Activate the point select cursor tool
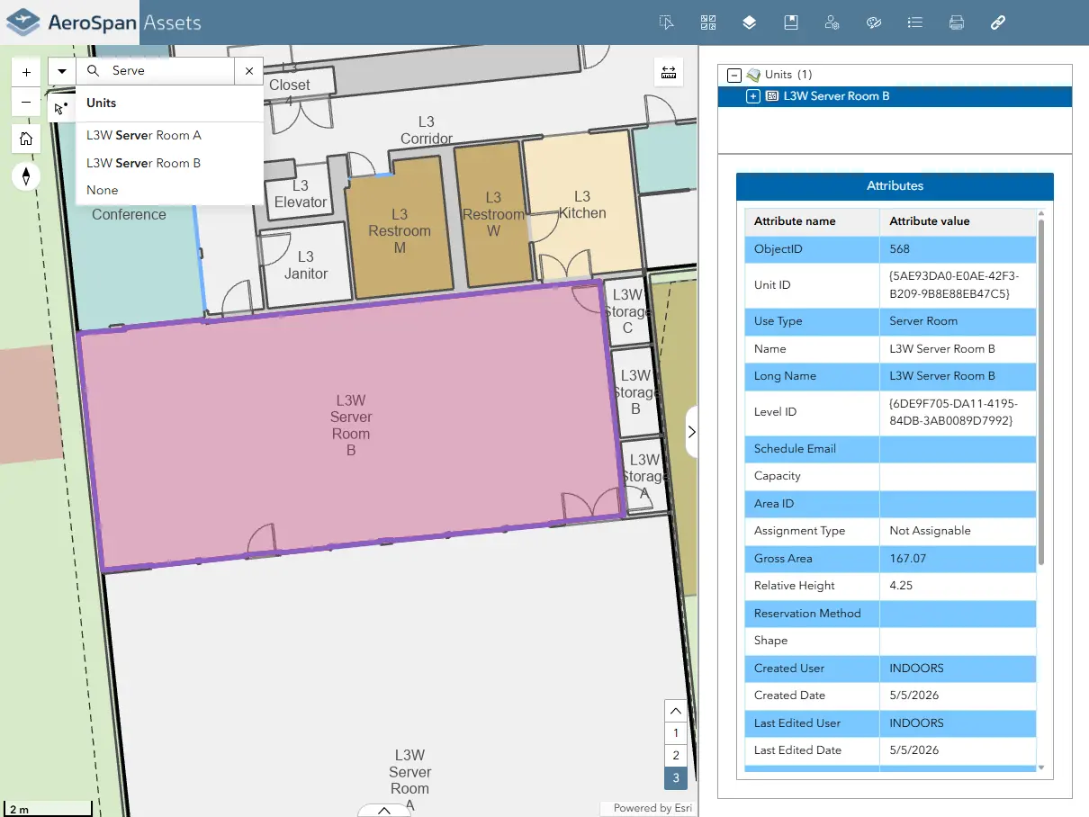The width and height of the screenshot is (1089, 817). (x=61, y=108)
